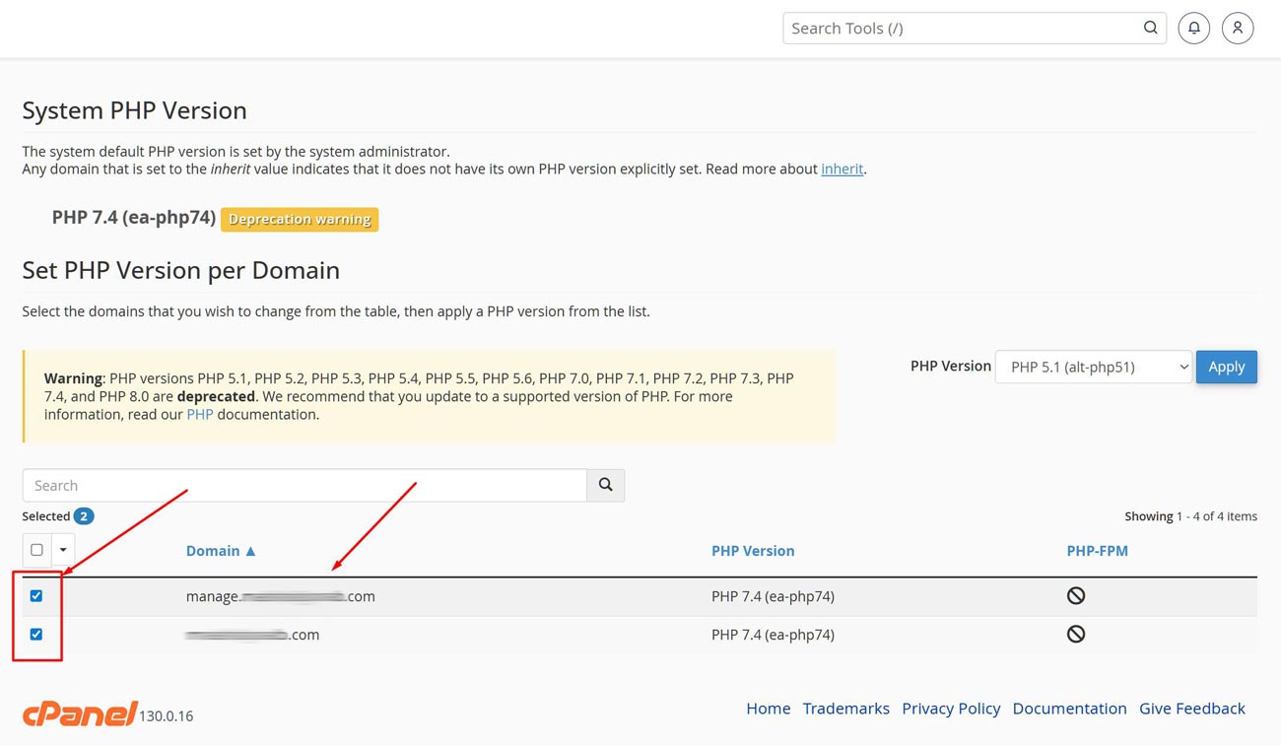Uncheck the second domain row checkbox

pyautogui.click(x=36, y=634)
